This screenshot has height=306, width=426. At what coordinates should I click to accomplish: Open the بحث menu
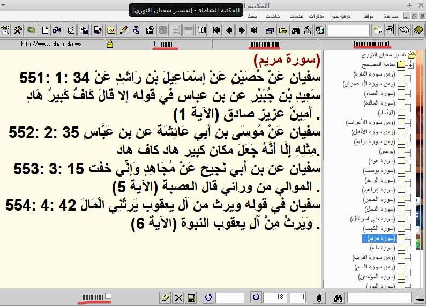(x=252, y=16)
